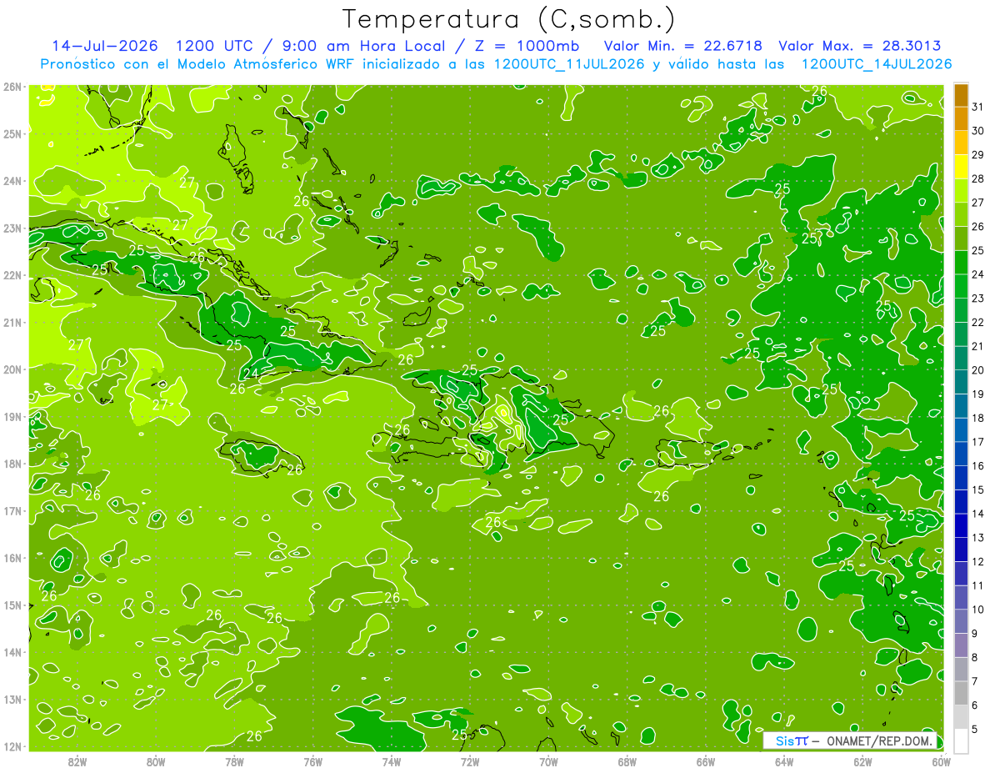Select the dark green swatch between 24 and 25
Image resolution: width=1000 pixels, height=773 pixels.
(961, 262)
